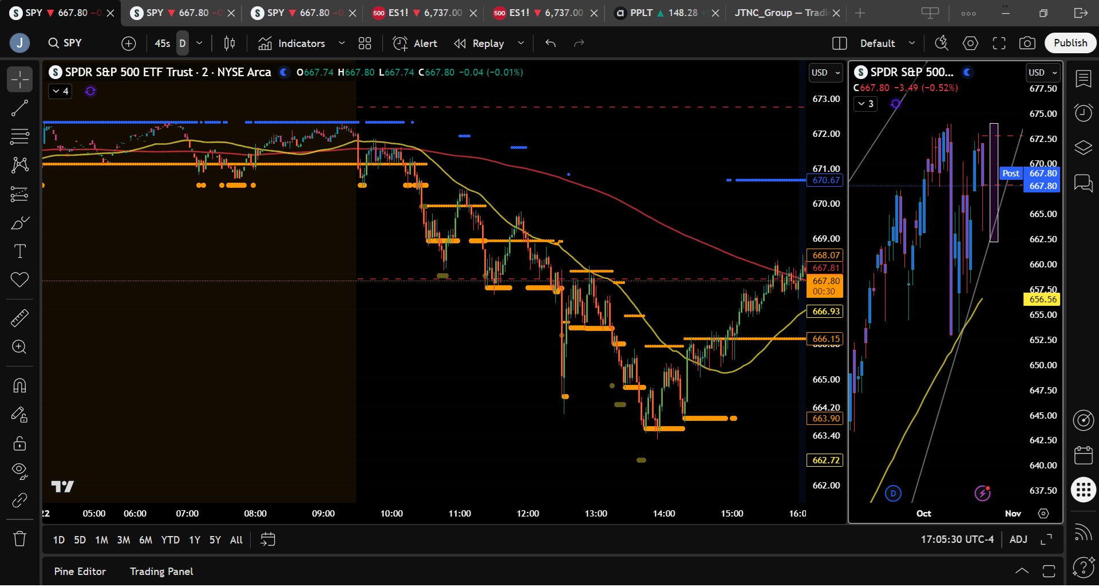The image size is (1099, 587).
Task: Open the Fibonacci retracement tools
Action: pos(19,137)
